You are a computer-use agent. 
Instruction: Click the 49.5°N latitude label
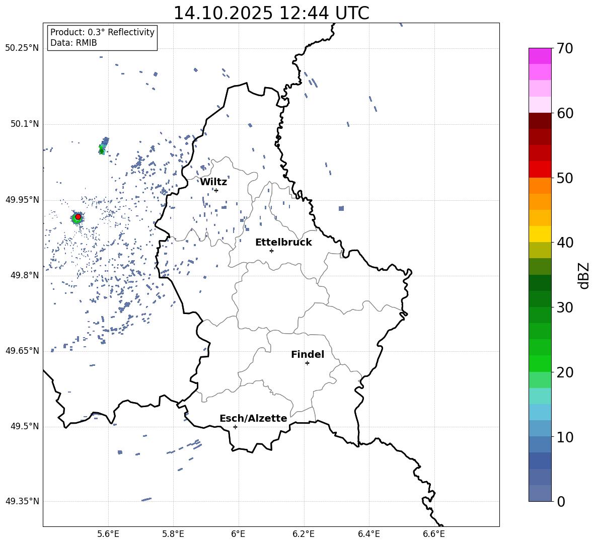[x=25, y=426]
